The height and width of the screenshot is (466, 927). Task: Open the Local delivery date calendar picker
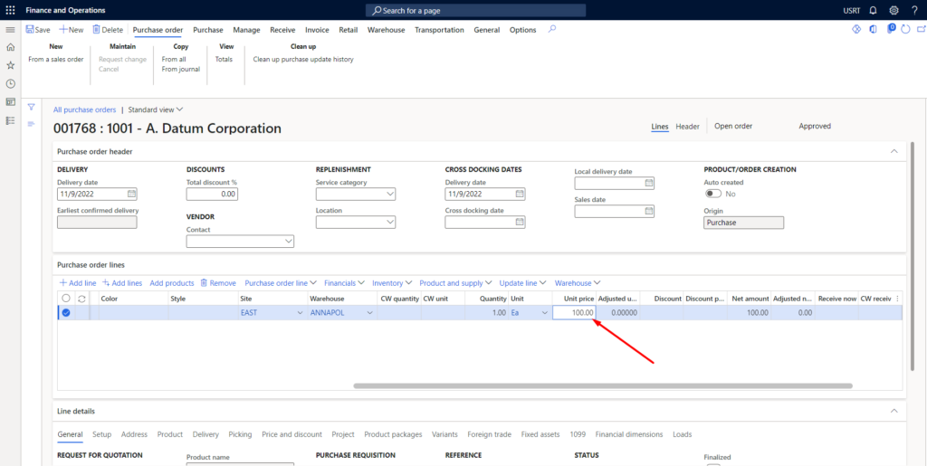click(648, 183)
